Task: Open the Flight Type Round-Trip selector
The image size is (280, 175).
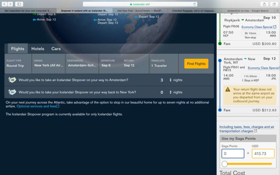Action: tap(18, 63)
